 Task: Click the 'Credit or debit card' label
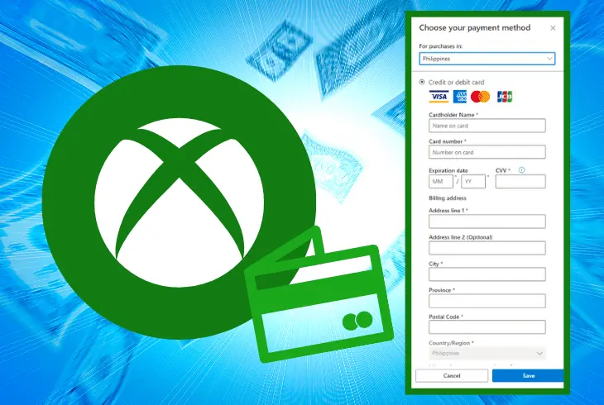456,82
